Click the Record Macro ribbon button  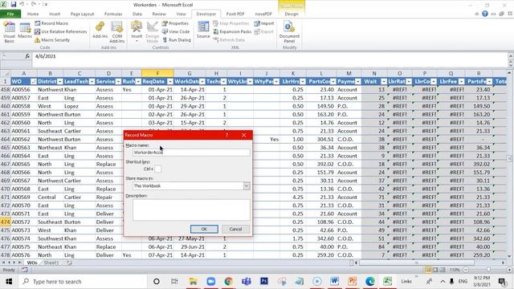click(51, 23)
